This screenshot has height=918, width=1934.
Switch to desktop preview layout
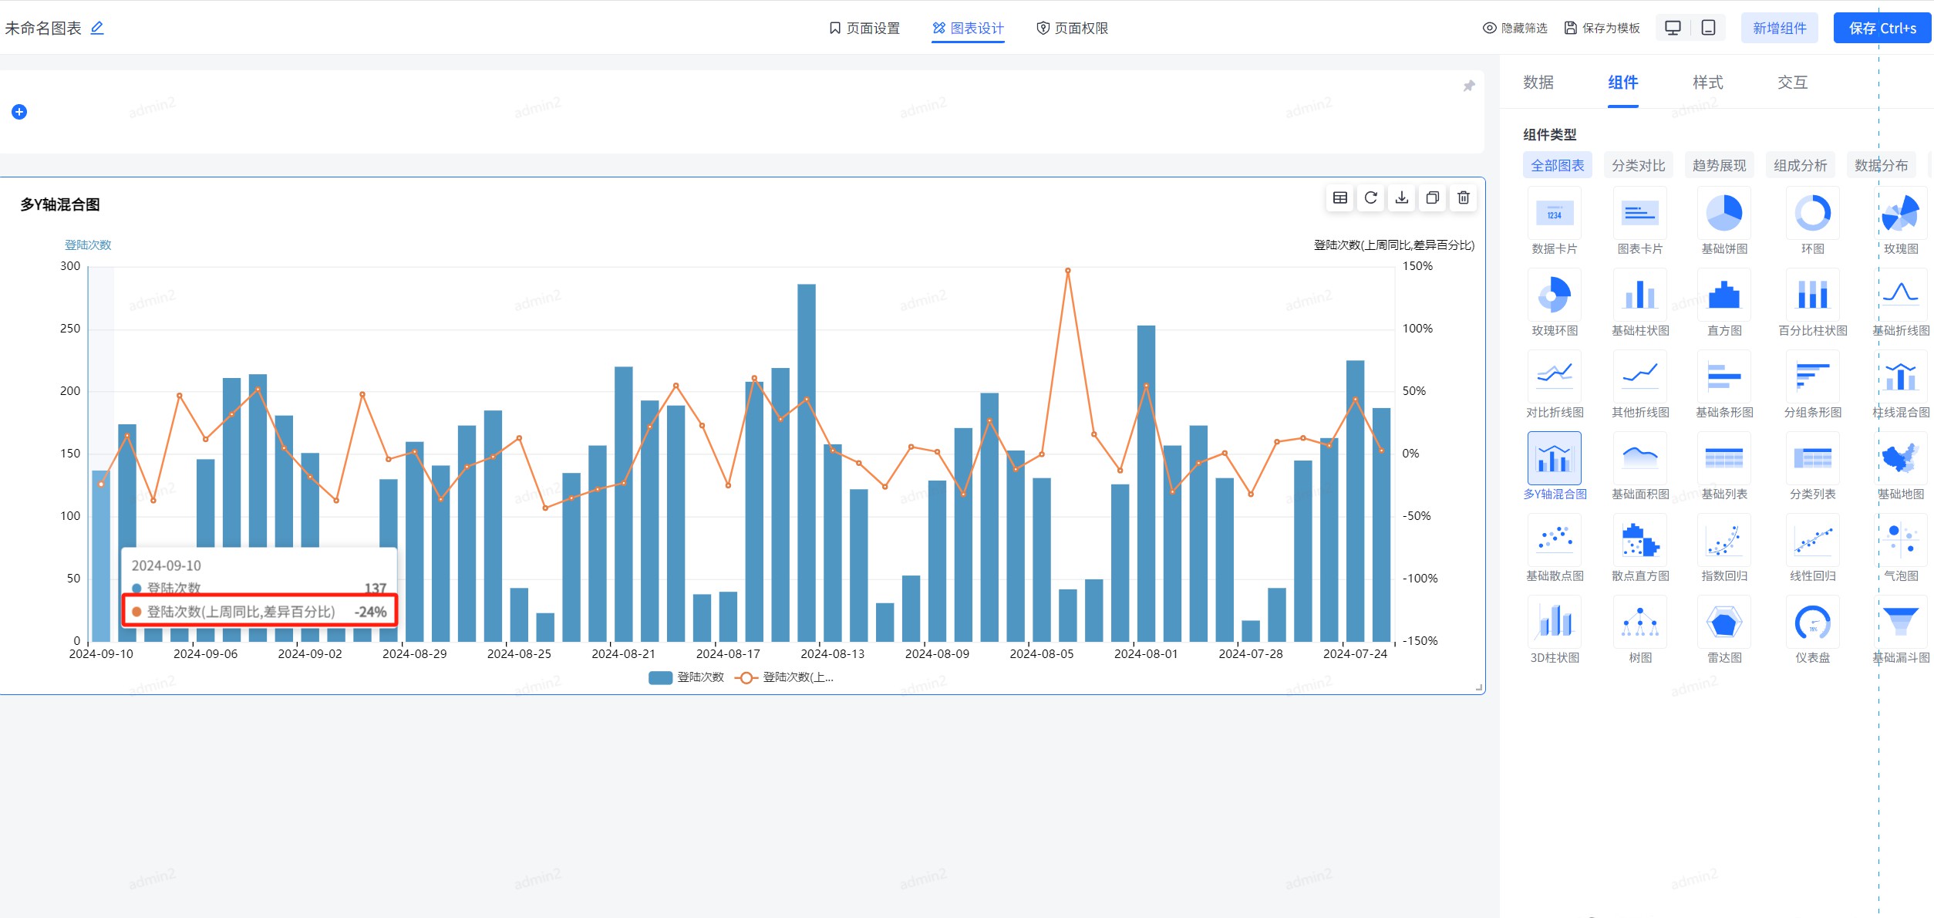1673,28
